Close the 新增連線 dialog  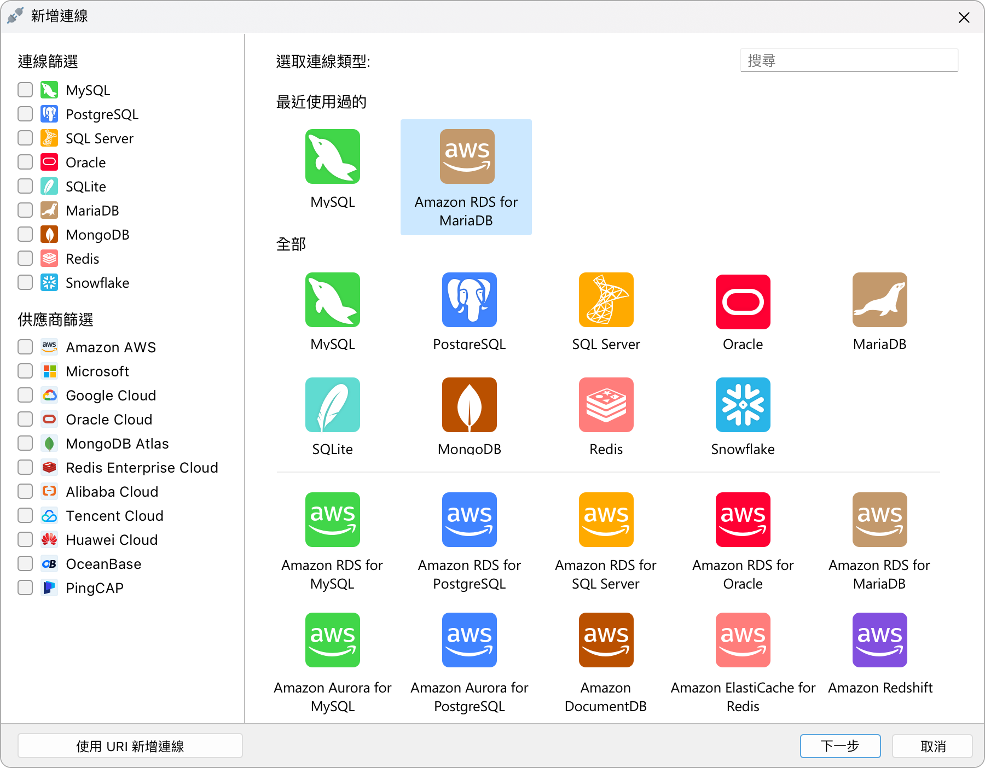[x=964, y=18]
